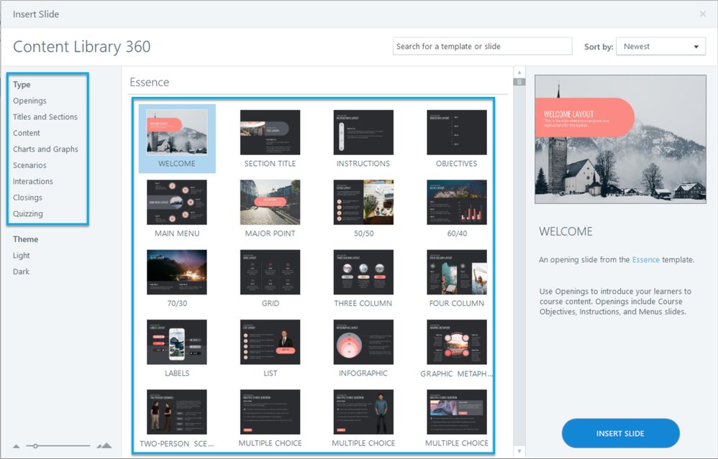Click the Insert Slide button
The width and height of the screenshot is (718, 459).
tap(620, 433)
